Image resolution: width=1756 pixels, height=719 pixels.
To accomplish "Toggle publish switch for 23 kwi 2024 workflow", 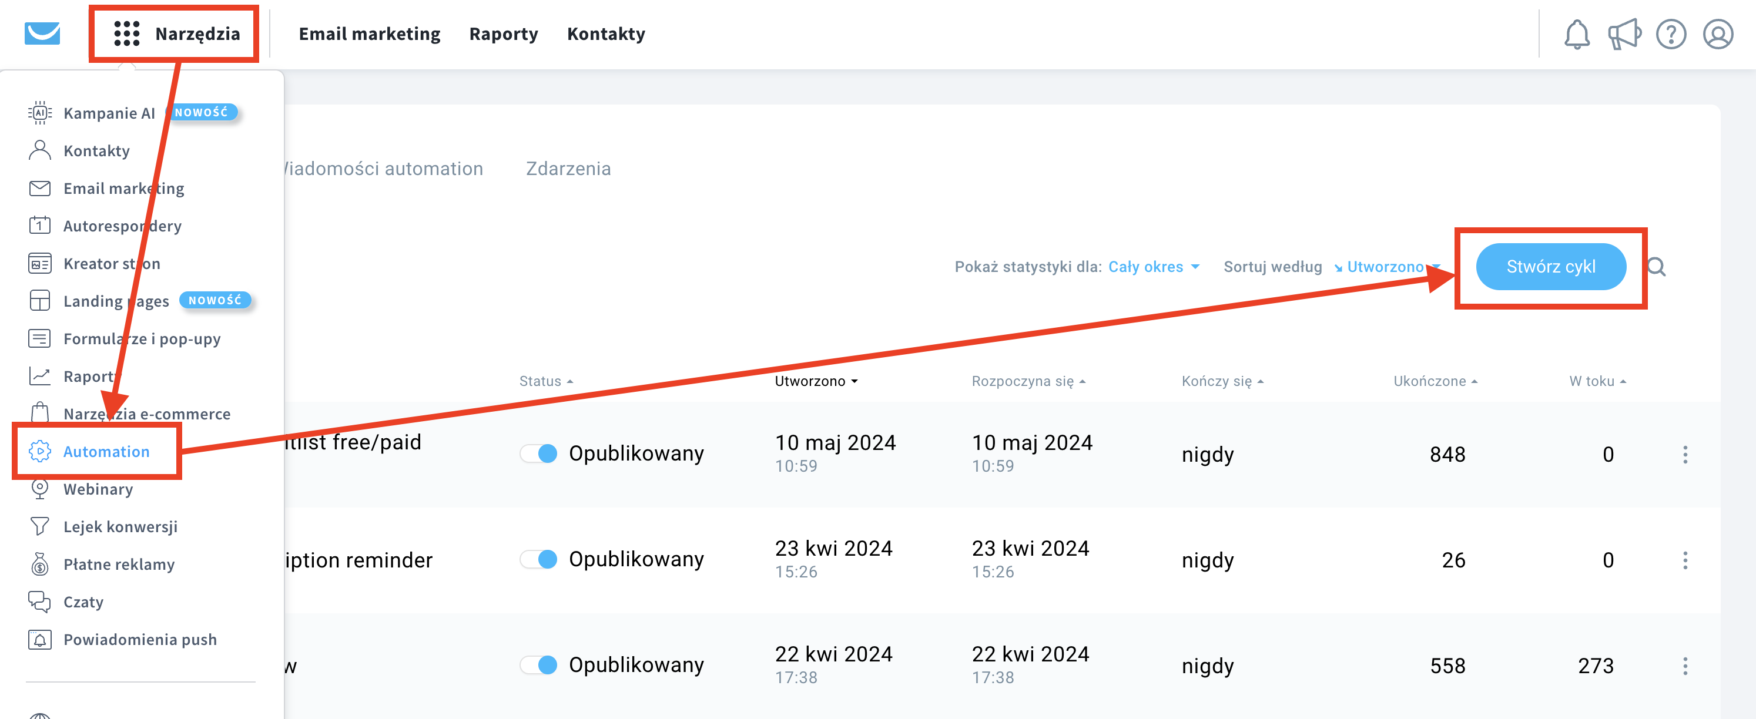I will (538, 559).
